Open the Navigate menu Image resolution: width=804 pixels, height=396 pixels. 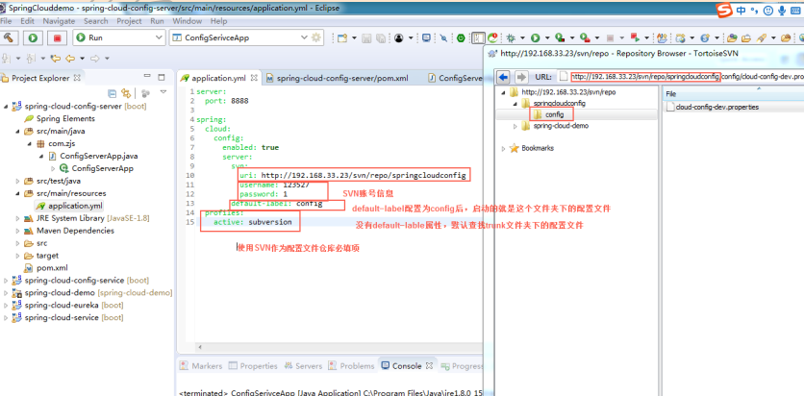(59, 21)
